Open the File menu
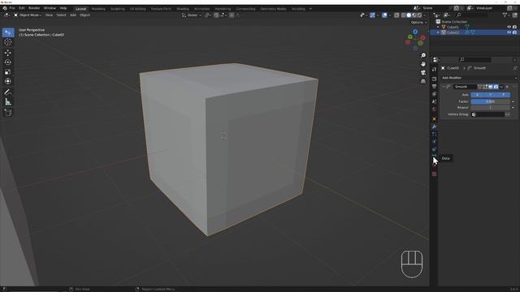Screen dimensions: 520x292 [12, 8]
